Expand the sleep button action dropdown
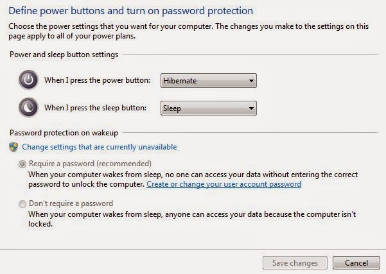Screen dimensions: 386x274 [208, 108]
